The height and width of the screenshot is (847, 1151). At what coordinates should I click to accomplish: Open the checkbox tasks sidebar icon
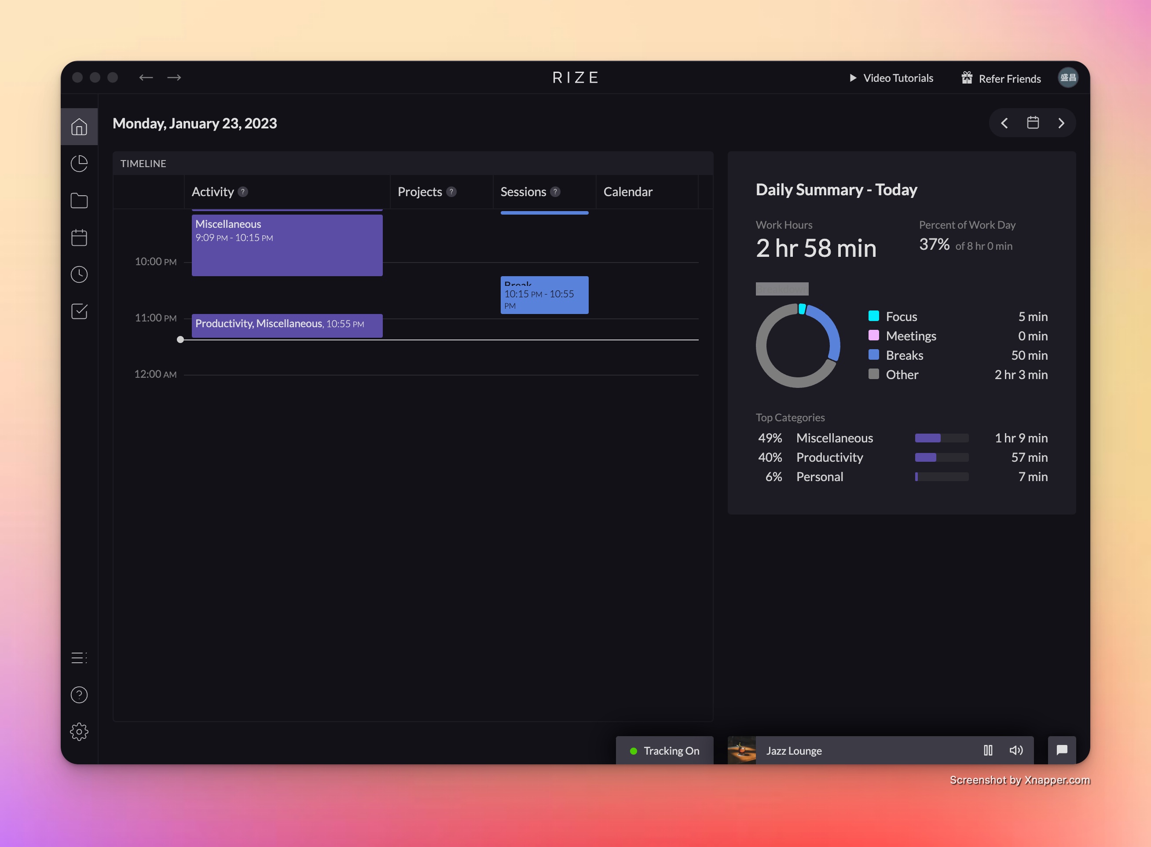(79, 311)
